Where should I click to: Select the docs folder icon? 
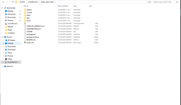click(25, 18)
